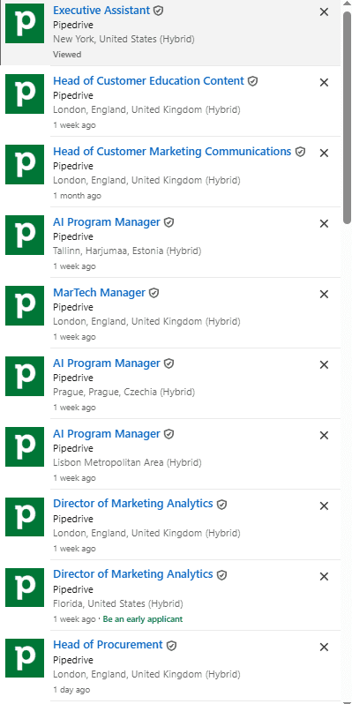The image size is (352, 704).
Task: Click Pipedrive logo beside MarTech Manager
Action: pos(25,305)
